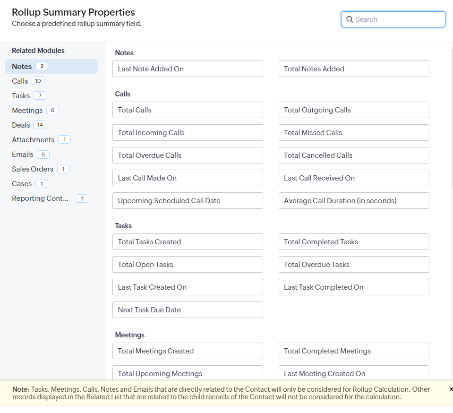This screenshot has width=453, height=413.
Task: Open the Cases module
Action: click(x=22, y=184)
